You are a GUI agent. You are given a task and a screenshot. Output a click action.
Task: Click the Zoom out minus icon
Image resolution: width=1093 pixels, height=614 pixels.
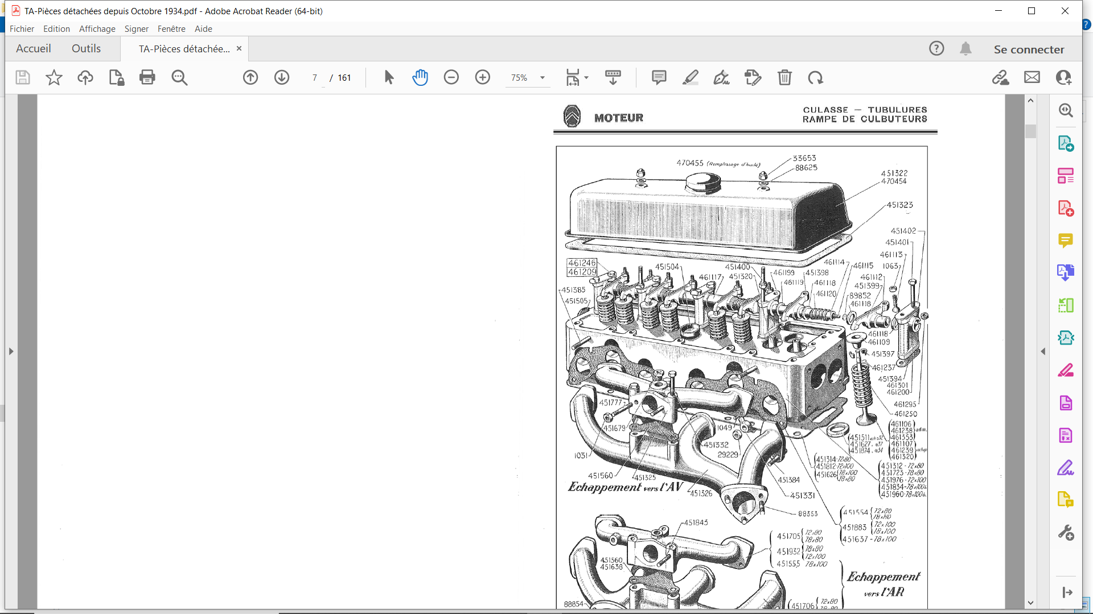point(451,77)
